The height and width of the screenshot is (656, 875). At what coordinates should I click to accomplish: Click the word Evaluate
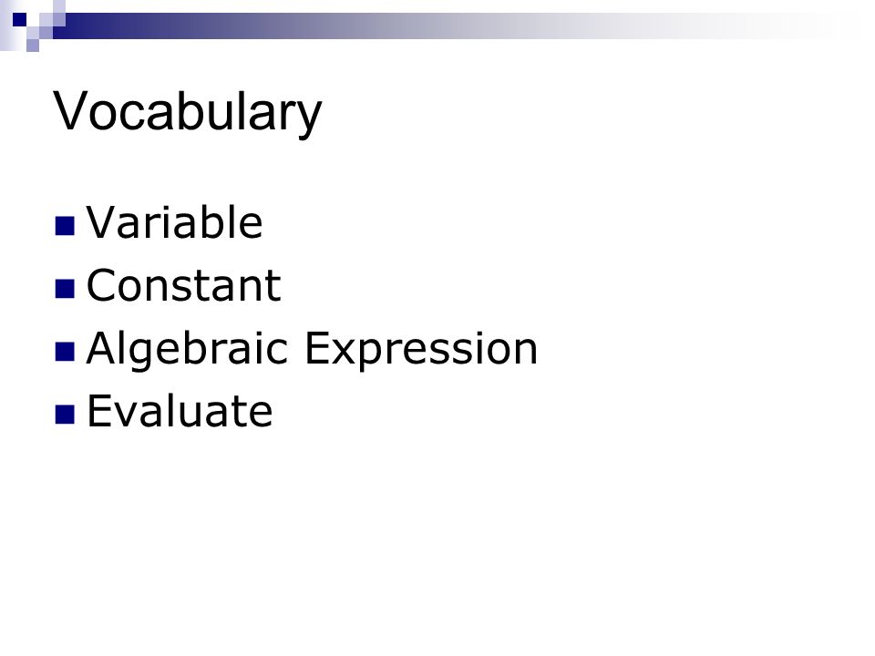[x=180, y=411]
